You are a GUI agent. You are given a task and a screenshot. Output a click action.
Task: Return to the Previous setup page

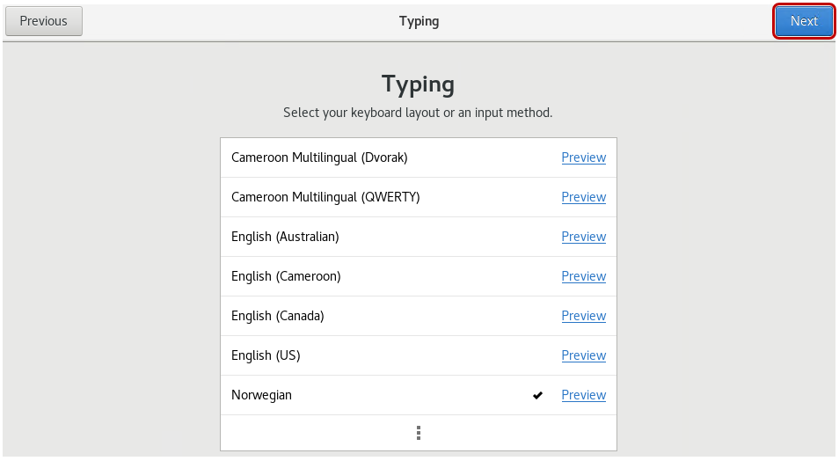(x=44, y=21)
